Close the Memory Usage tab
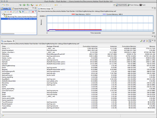Screen dimensions: 157x118 click(52, 8)
